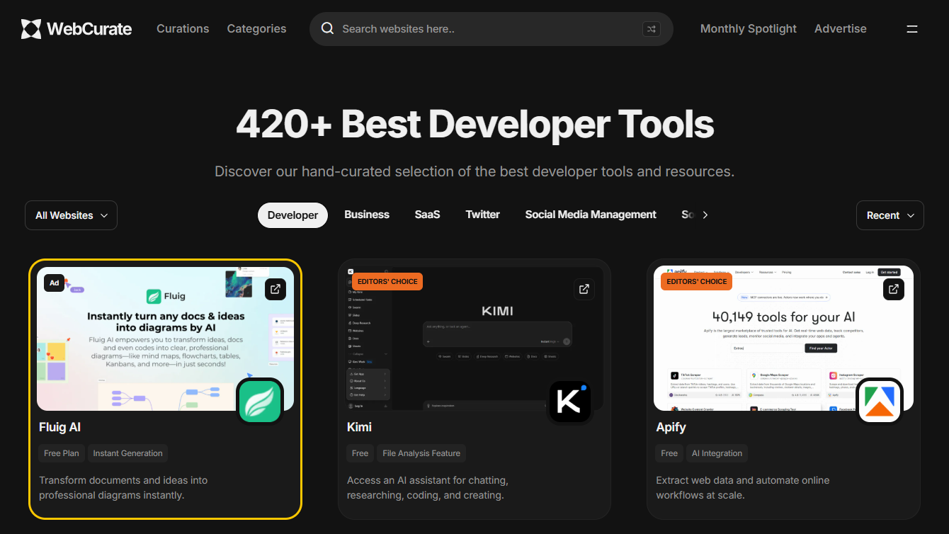Screen dimensions: 949x534
Task: Select the Business category tab
Action: (x=367, y=215)
